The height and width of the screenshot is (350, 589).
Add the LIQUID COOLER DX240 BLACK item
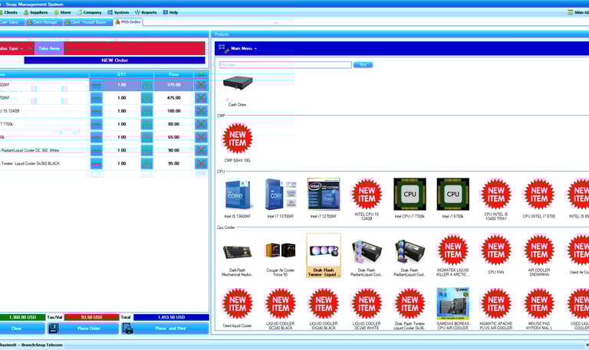point(324,309)
